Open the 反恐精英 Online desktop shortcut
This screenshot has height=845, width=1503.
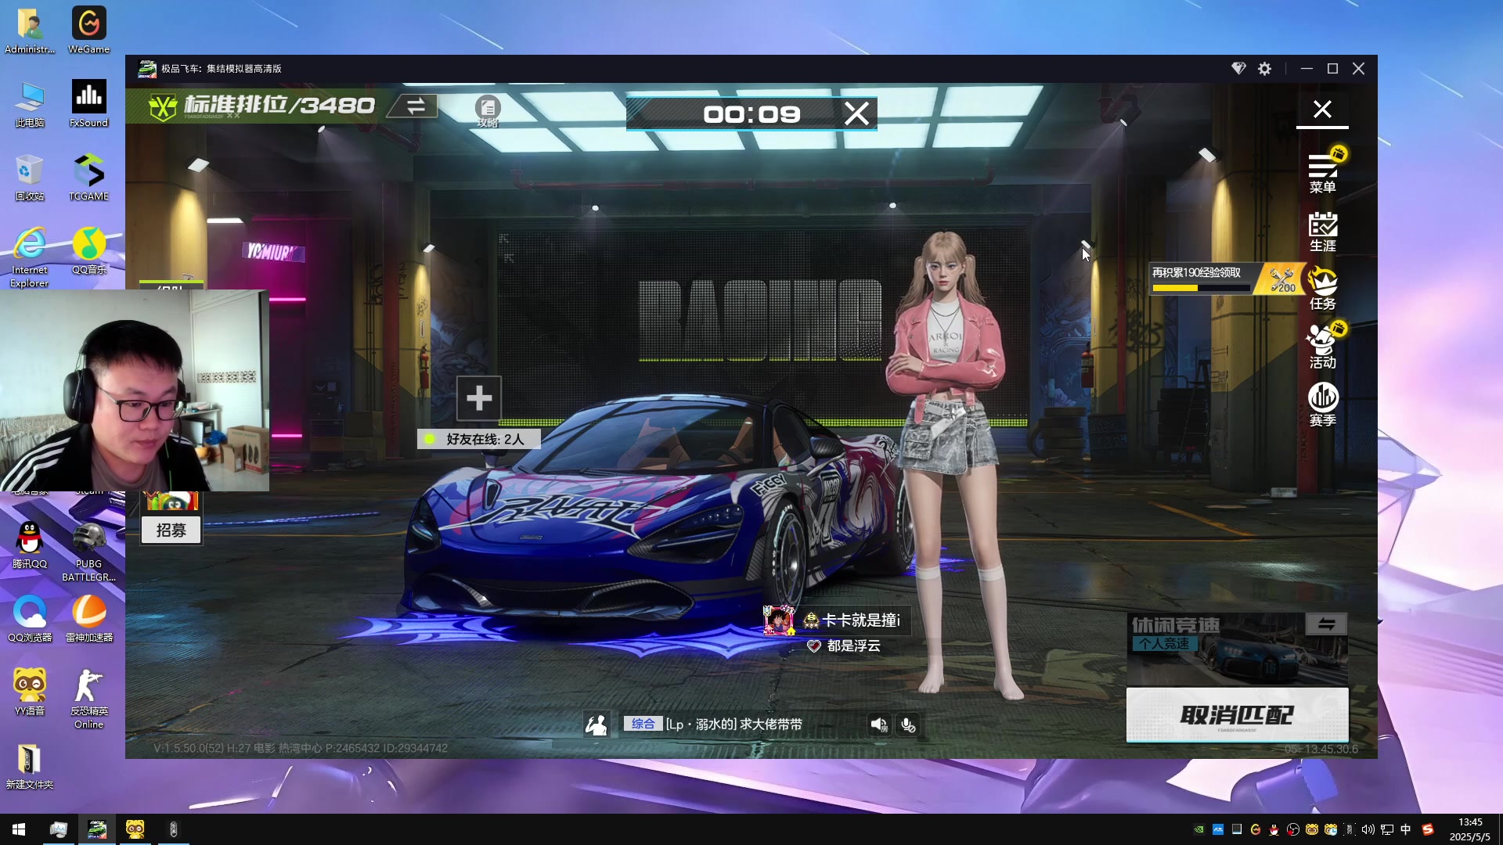pos(88,699)
